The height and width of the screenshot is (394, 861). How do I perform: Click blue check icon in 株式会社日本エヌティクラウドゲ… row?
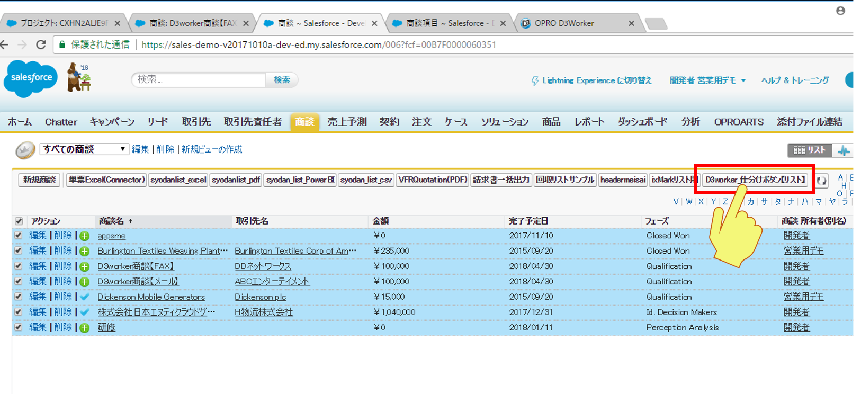pyautogui.click(x=85, y=312)
